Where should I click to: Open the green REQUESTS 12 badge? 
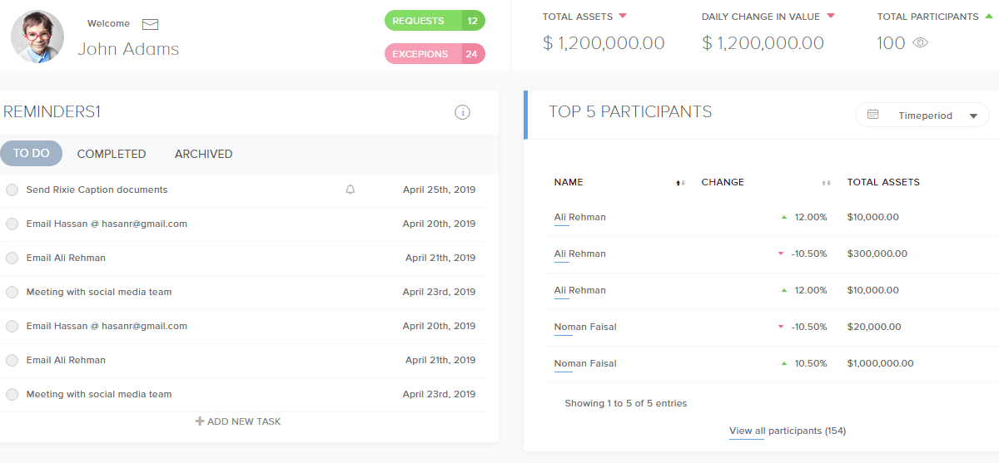click(435, 21)
